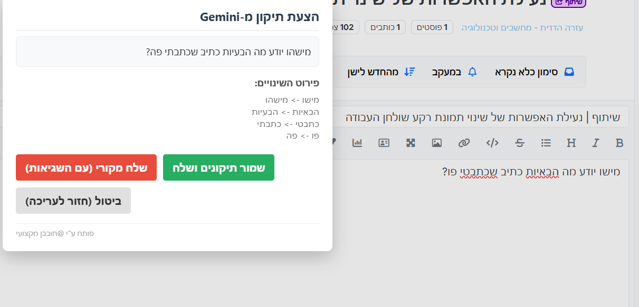Insert a hyperlink using the chain icon
639x307 pixels.
464,143
